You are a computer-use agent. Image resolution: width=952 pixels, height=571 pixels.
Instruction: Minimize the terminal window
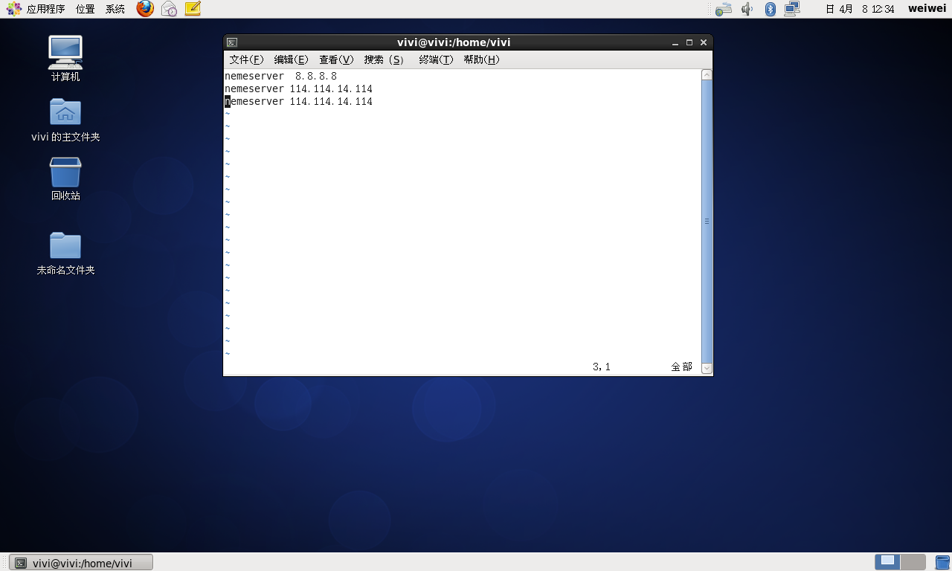tap(675, 42)
